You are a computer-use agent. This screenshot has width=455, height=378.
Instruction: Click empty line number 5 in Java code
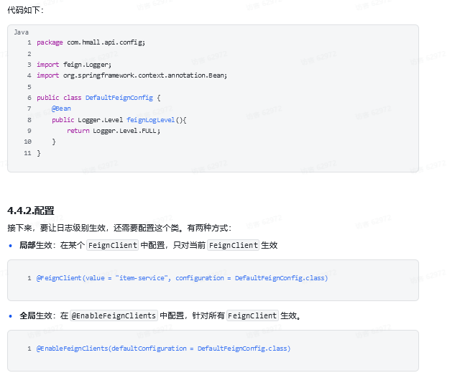pyautogui.click(x=29, y=87)
